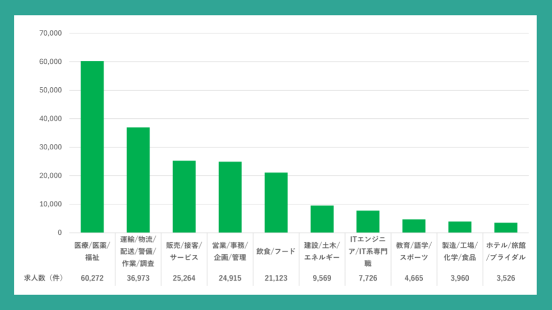Image resolution: width=552 pixels, height=310 pixels.
Task: Select the 建設/土木/エネルギー bar
Action: point(322,219)
